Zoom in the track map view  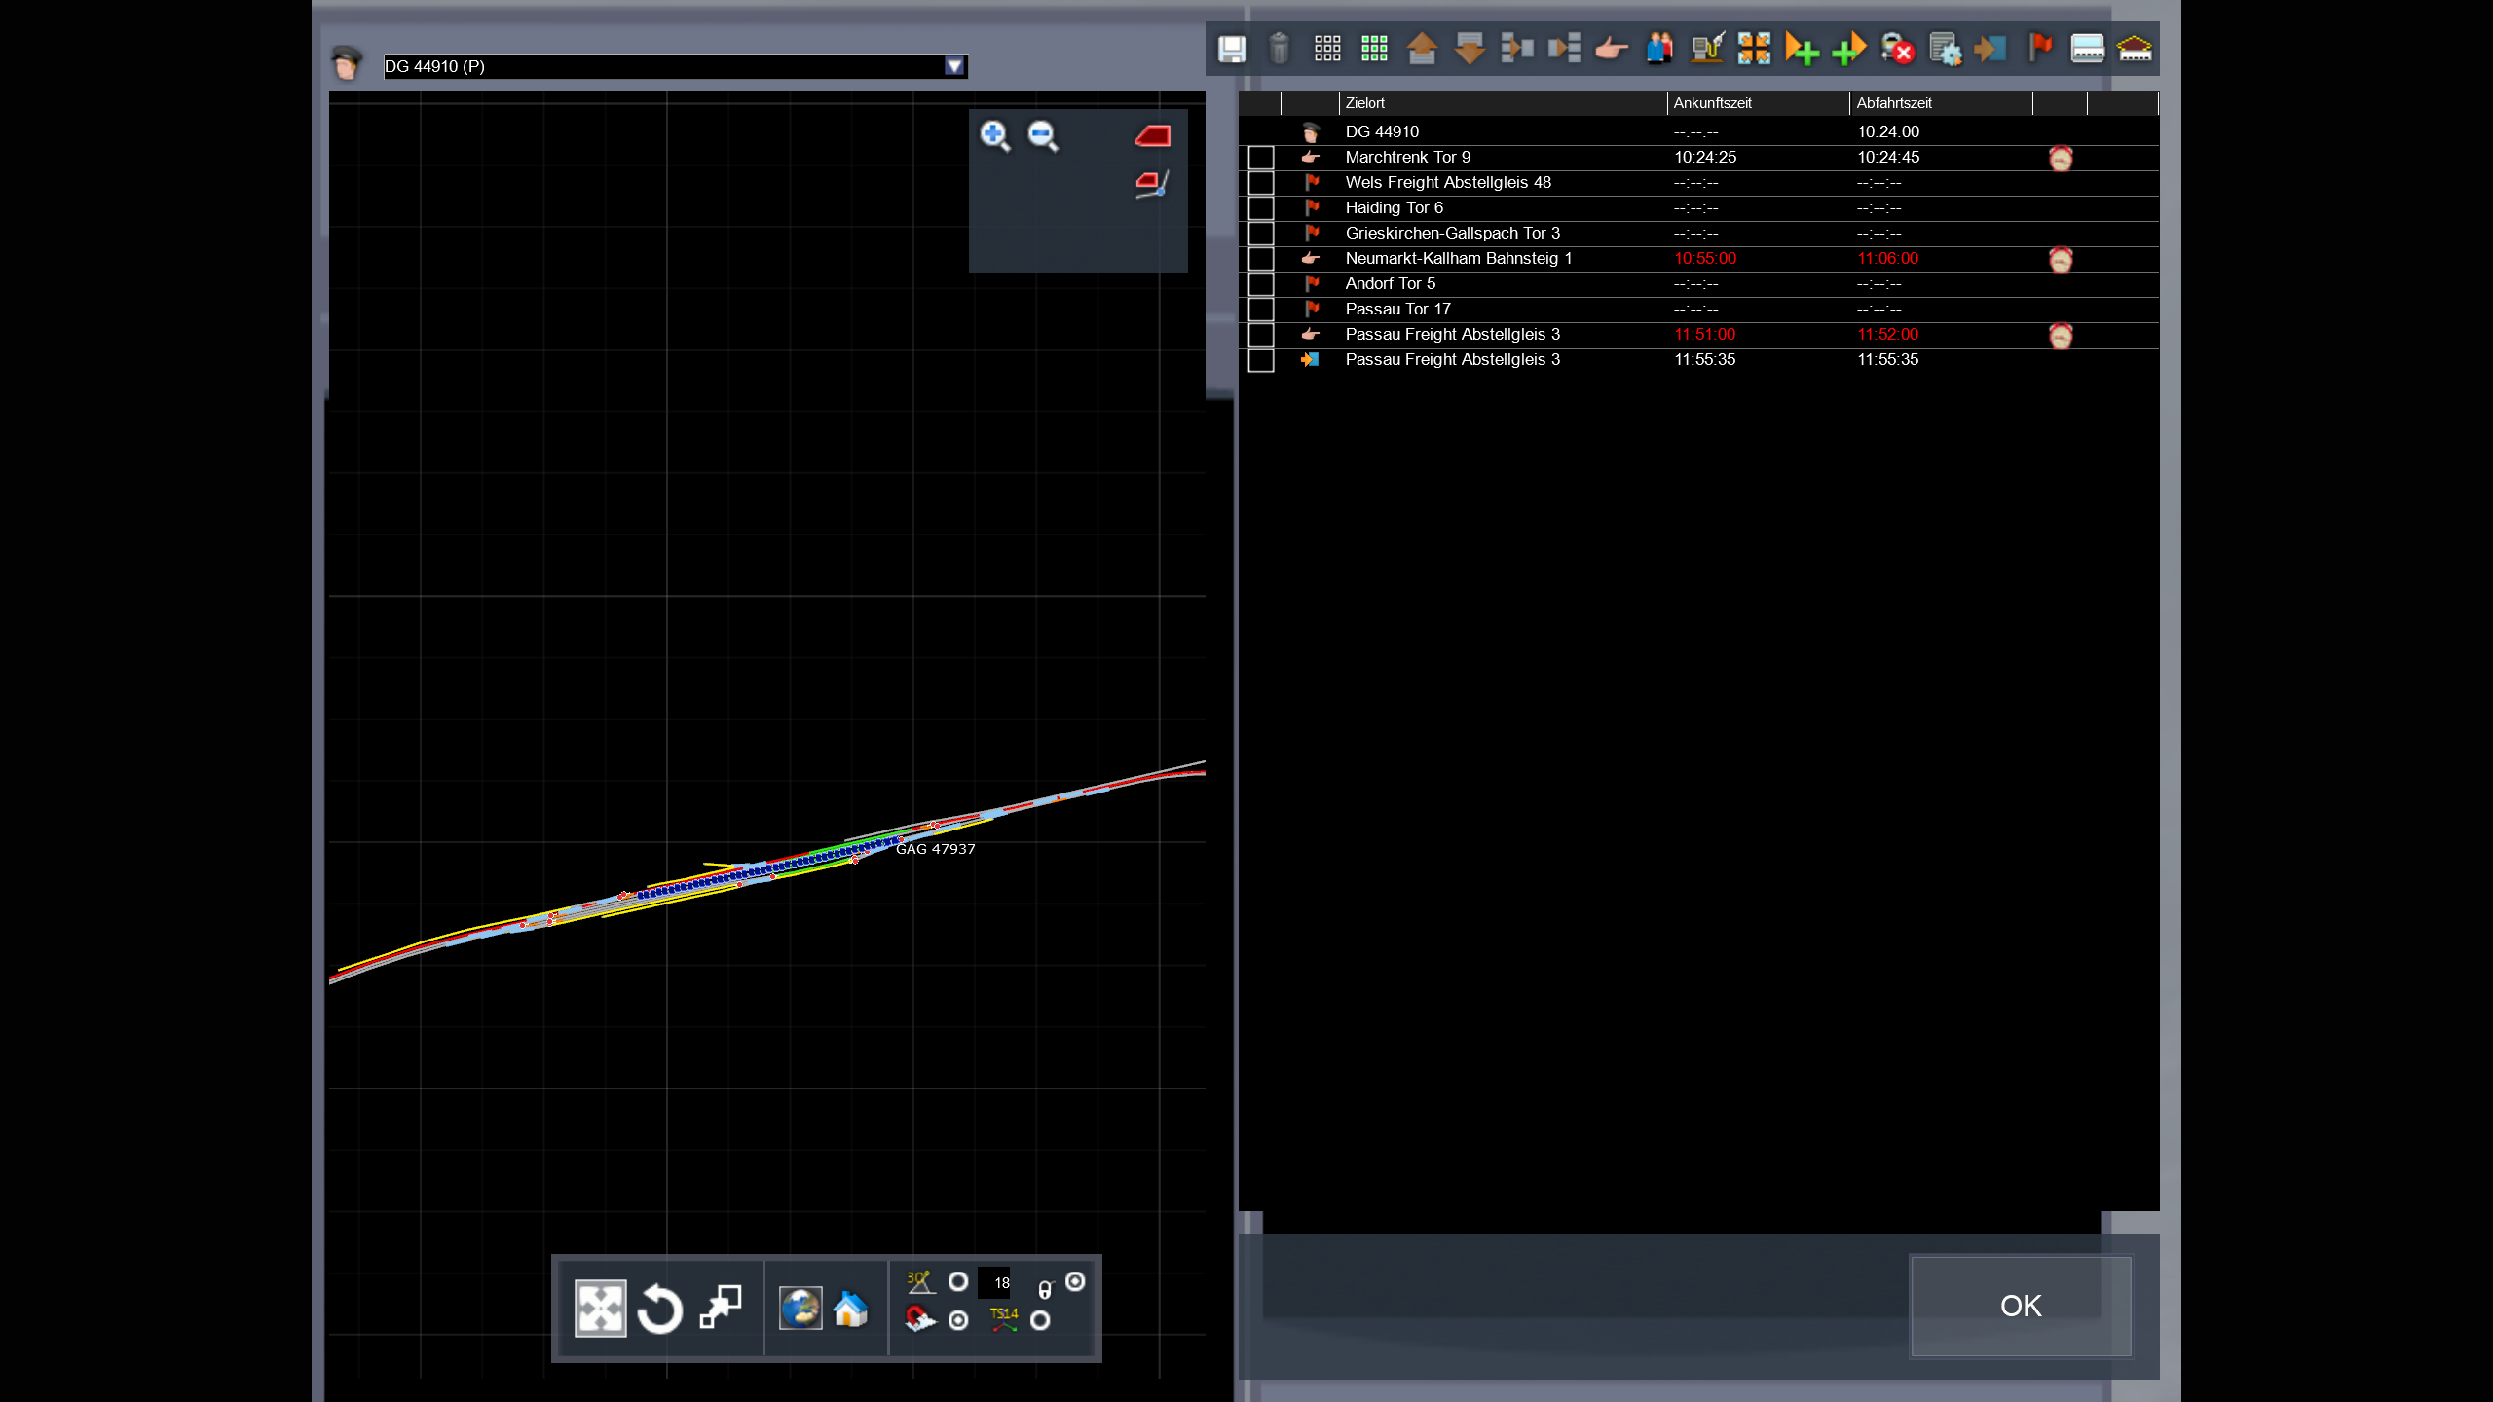(x=994, y=136)
